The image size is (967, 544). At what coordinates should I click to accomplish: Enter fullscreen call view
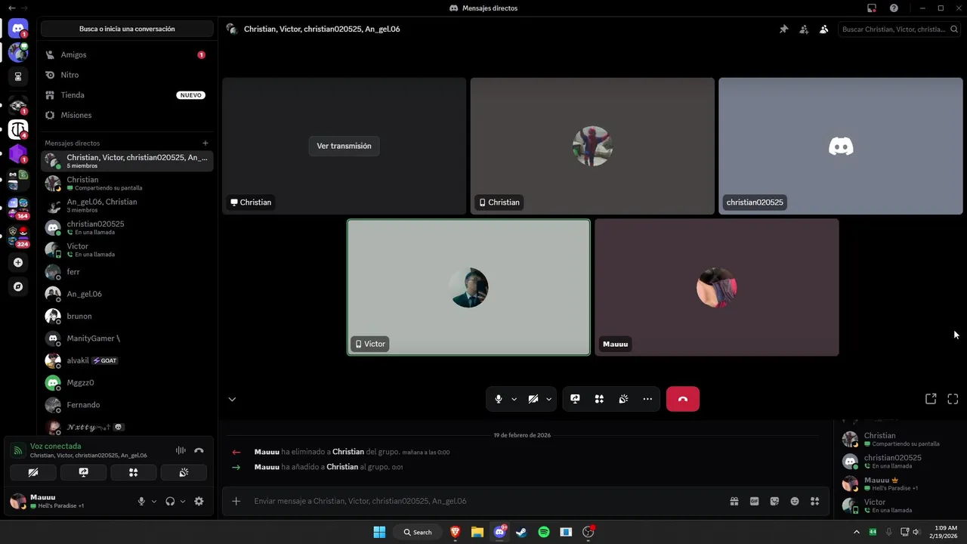pyautogui.click(x=953, y=399)
